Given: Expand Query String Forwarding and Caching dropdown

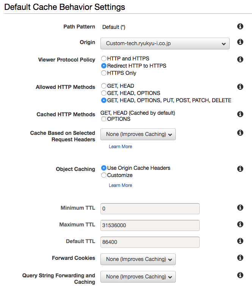Looking at the screenshot, I should [138, 277].
